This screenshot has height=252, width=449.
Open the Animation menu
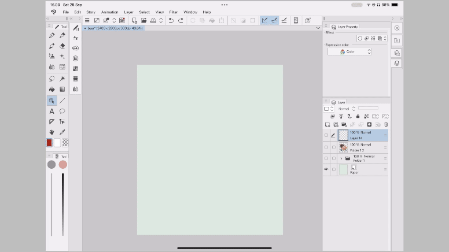tap(109, 12)
